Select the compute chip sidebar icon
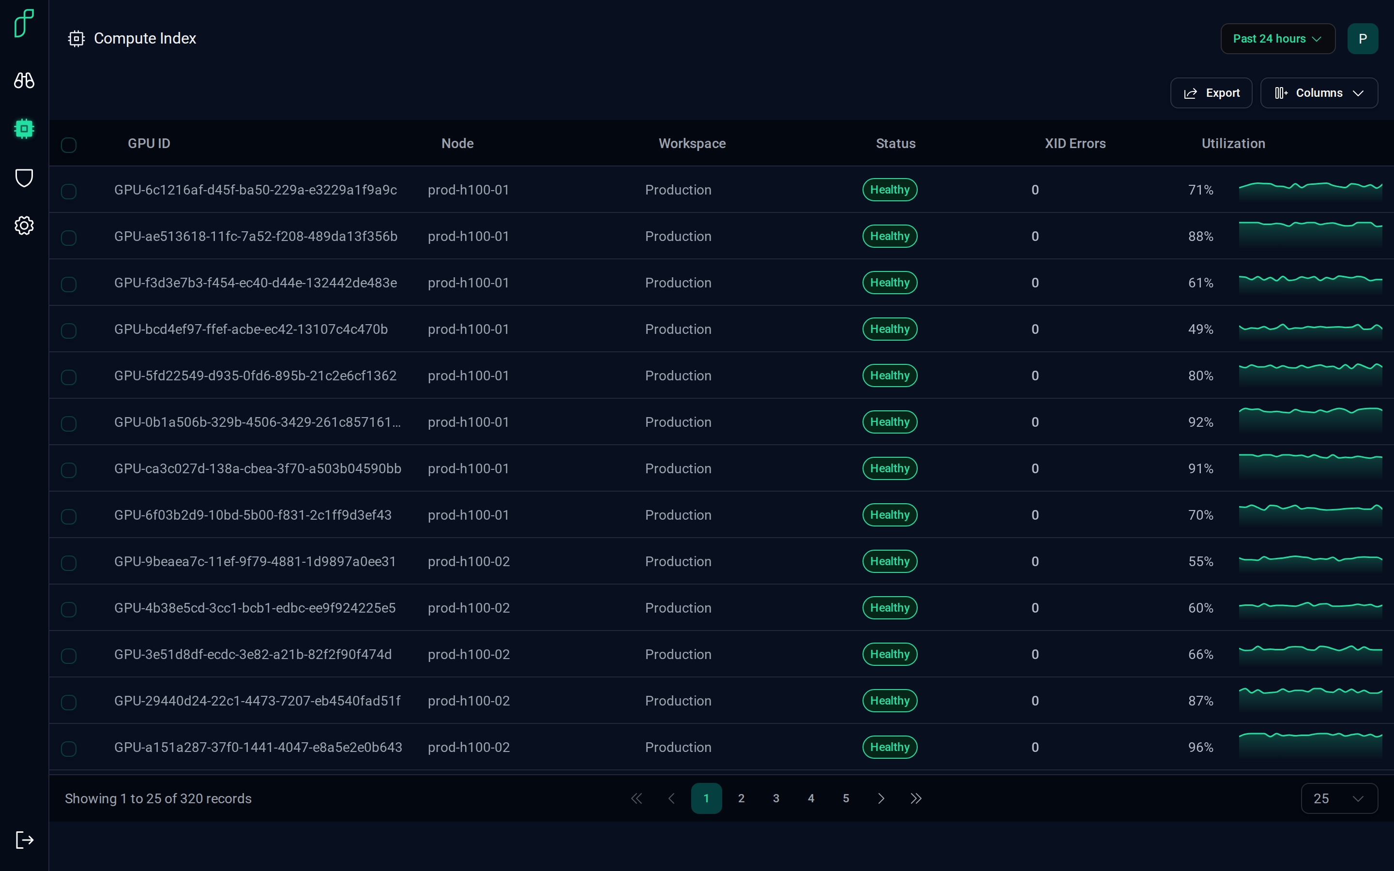Image resolution: width=1394 pixels, height=871 pixels. click(x=24, y=128)
